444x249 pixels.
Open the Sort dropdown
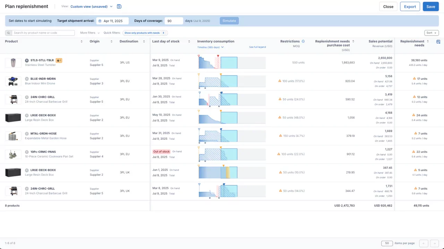[432, 33]
